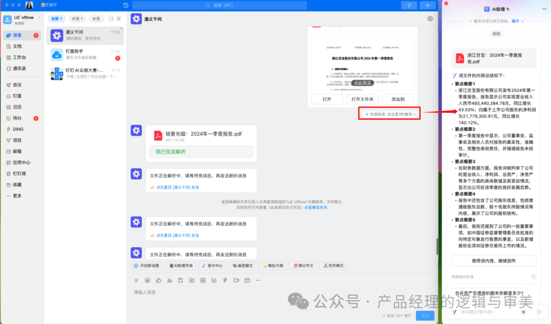
Task: Open chat settings gear for 通义千问
Action: coord(430,19)
